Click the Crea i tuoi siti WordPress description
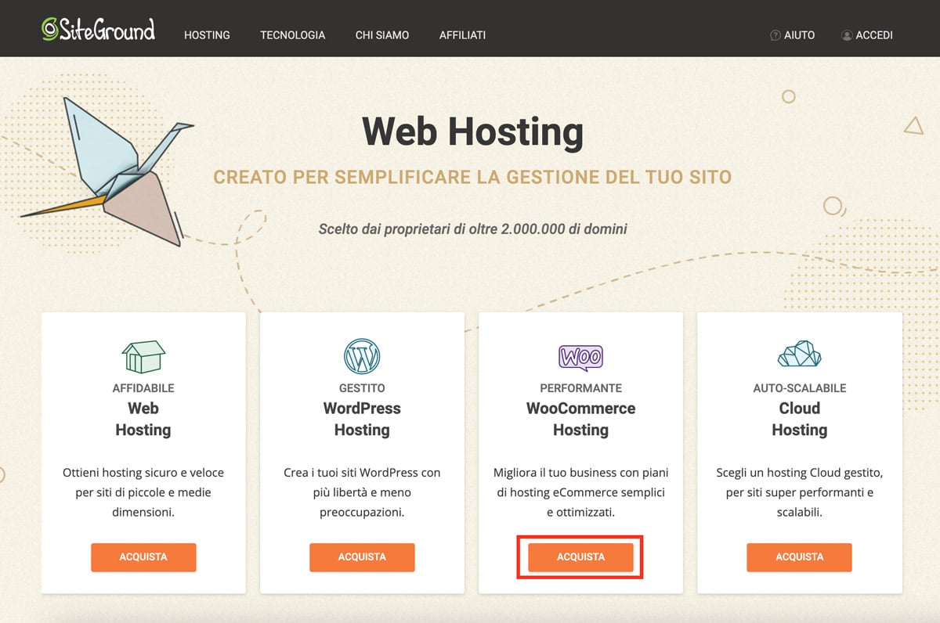940x623 pixels. (x=362, y=493)
